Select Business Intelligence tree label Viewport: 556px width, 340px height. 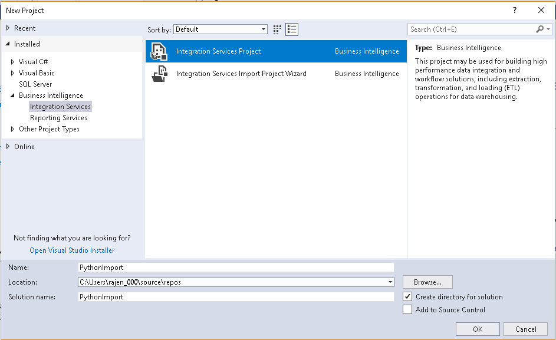click(51, 95)
